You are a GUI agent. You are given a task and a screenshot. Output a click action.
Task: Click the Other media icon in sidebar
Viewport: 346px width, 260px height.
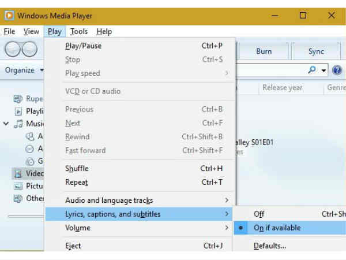point(18,199)
